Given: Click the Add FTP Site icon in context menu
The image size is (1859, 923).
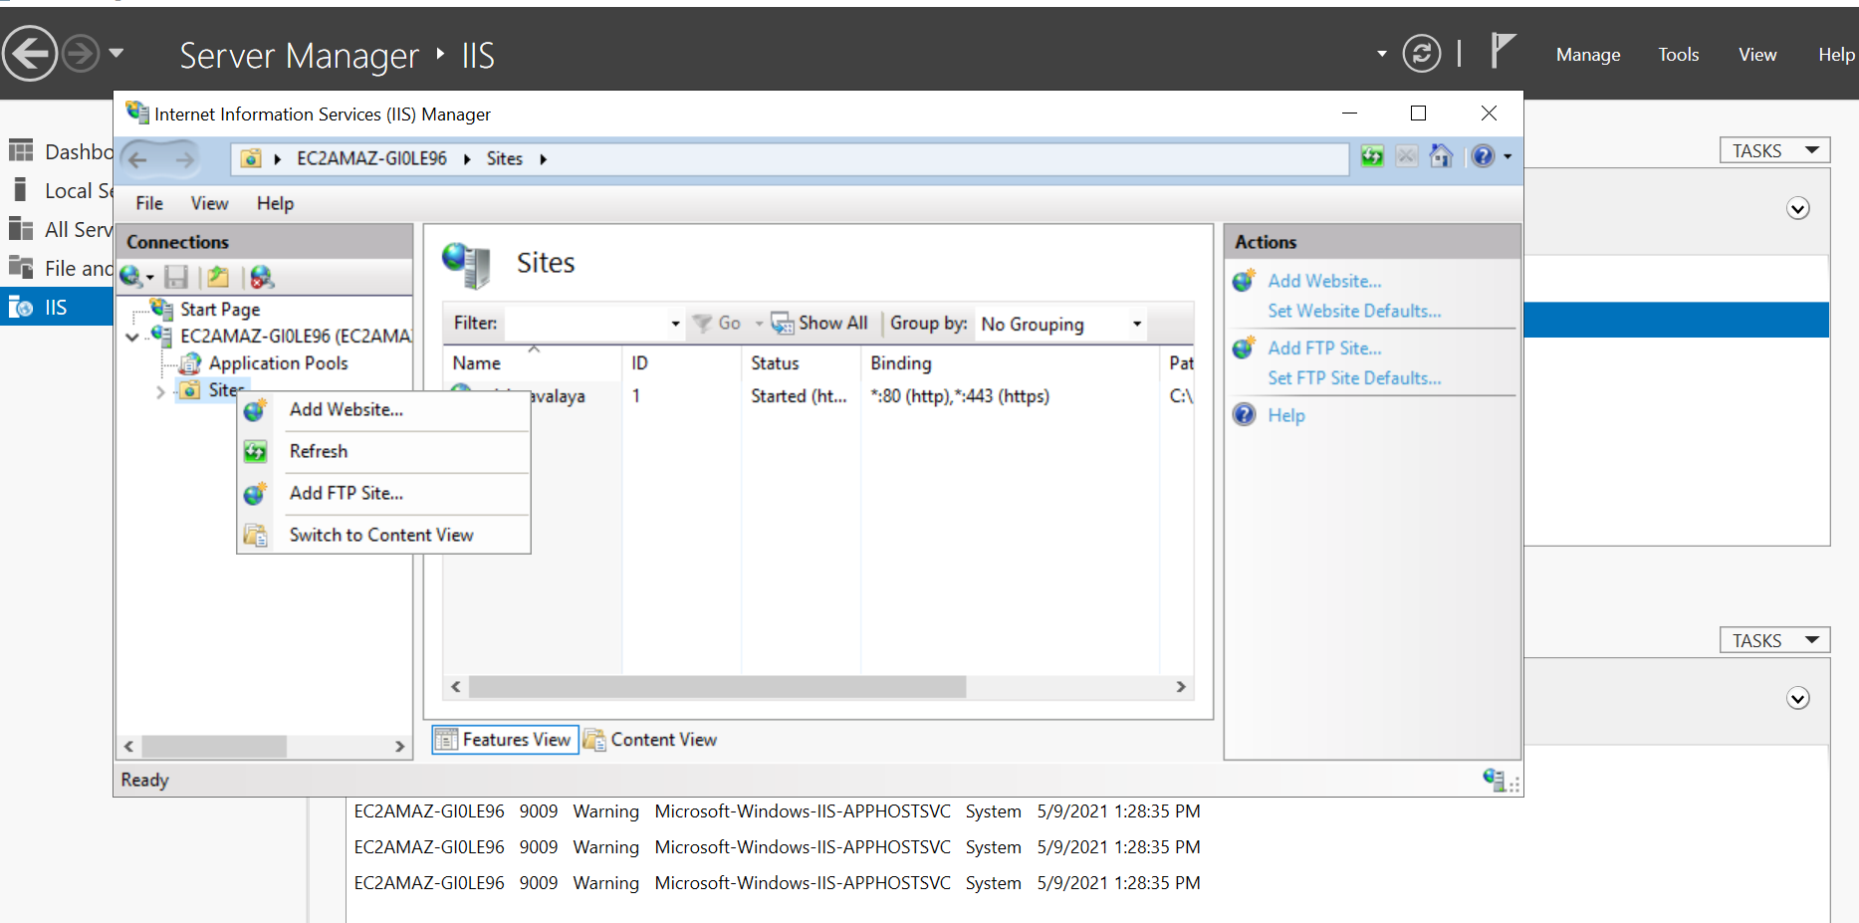Looking at the screenshot, I should [x=255, y=494].
